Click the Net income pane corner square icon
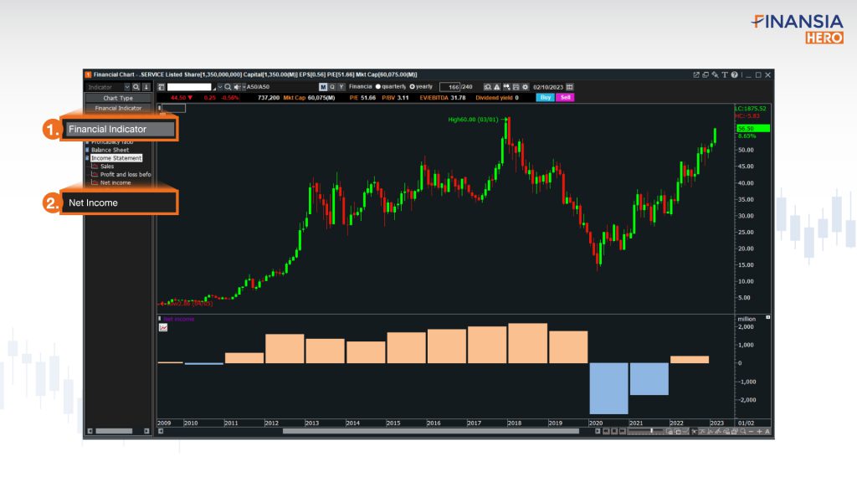The height and width of the screenshot is (482, 857). tap(768, 317)
